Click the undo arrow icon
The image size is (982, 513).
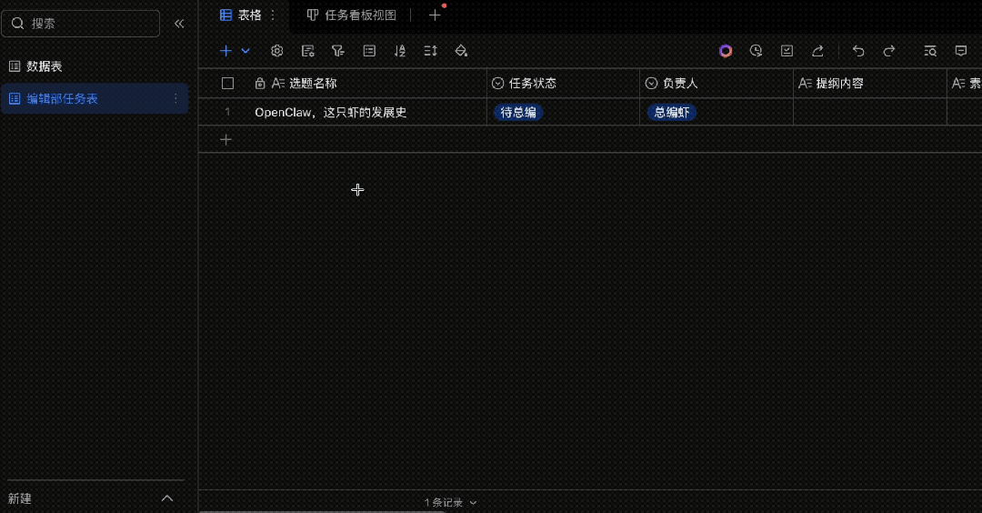click(x=858, y=51)
